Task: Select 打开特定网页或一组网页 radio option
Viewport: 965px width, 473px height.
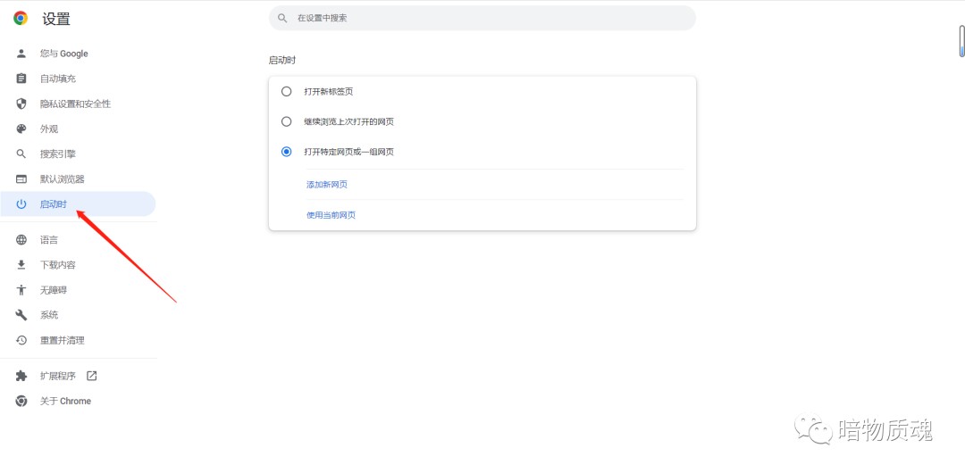Action: pos(286,152)
